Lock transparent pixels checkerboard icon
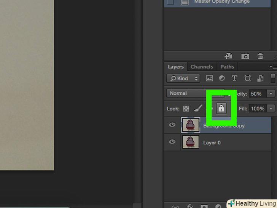Screen dimensions: 277x208 pos(186,109)
